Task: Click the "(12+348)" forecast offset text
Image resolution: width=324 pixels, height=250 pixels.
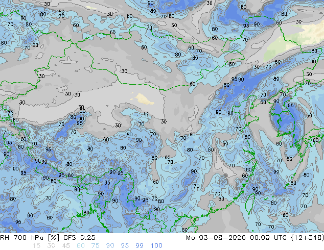Action: pos(308,238)
